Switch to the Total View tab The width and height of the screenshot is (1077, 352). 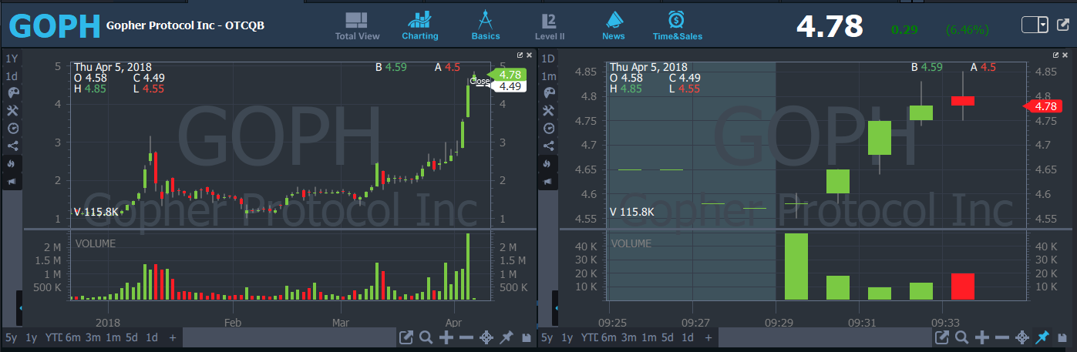357,26
